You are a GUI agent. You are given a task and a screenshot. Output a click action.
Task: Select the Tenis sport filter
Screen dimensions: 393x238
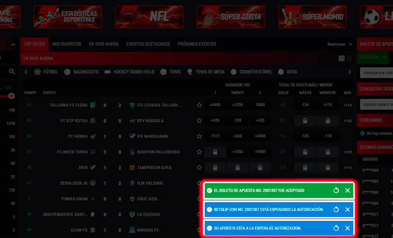(x=170, y=72)
